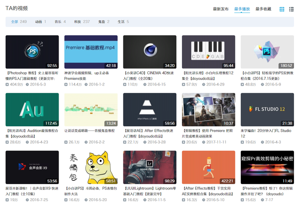Sort videos by 最多收藏
Image resolution: width=299 pixels, height=207 pixels.
263,9
